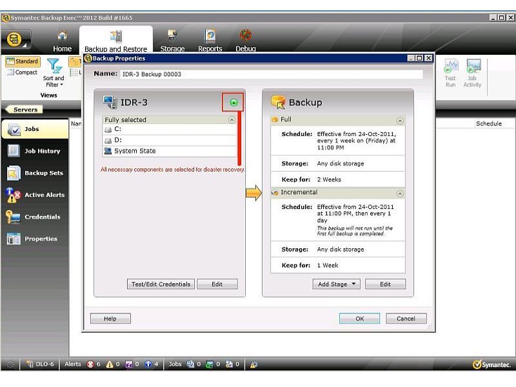Collapse the Incremental backup section
Image resolution: width=516 pixels, height=387 pixels.
pos(400,193)
